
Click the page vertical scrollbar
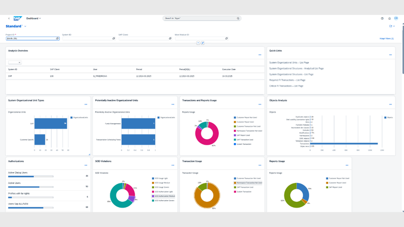[x=403, y=49]
